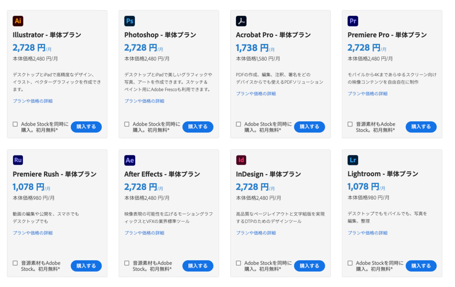Check Adobe Stock option under Photoshop plan
This screenshot has width=455, height=287.
pyautogui.click(x=127, y=124)
